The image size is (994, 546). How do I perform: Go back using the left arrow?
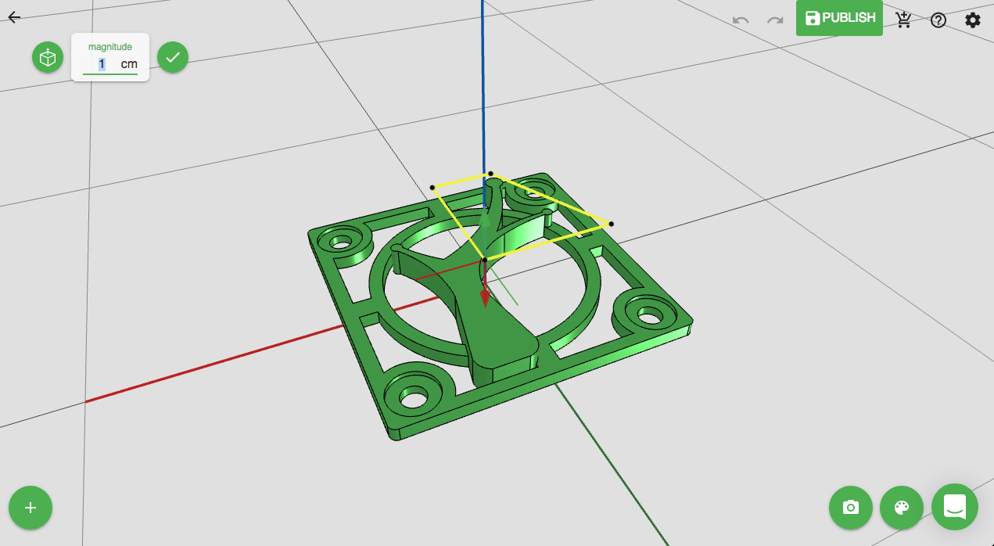tap(14, 17)
